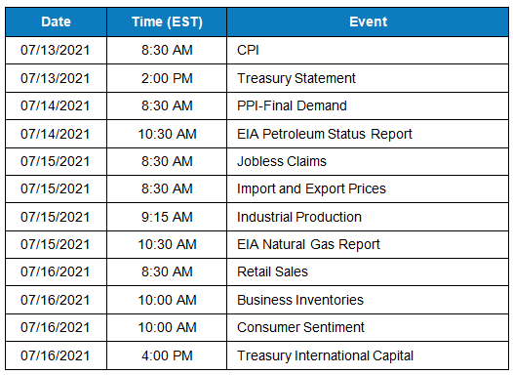Select the PPI-Final Demand event cell

368,105
